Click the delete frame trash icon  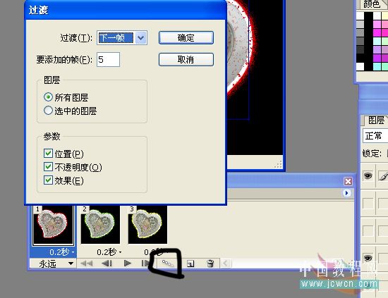[210, 263]
